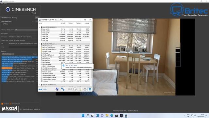Image resolution: width=209 pixels, height=118 pixels.
Task: Collapse the Network sensor group
Action: coord(40,85)
